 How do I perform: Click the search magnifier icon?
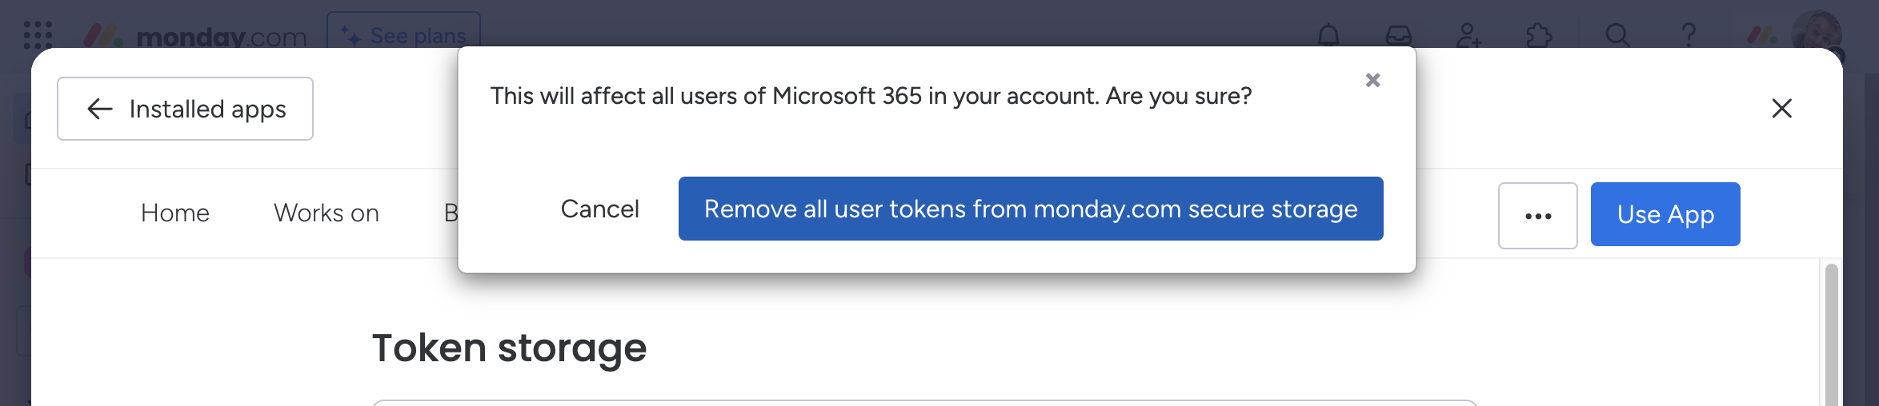(1617, 35)
